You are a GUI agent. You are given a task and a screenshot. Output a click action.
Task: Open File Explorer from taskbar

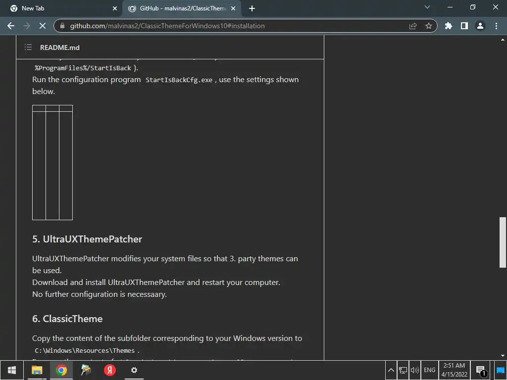pos(37,370)
